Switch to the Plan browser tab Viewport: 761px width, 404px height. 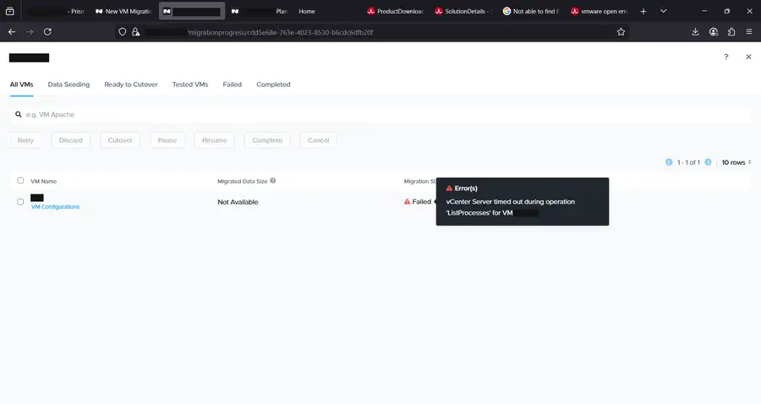260,11
